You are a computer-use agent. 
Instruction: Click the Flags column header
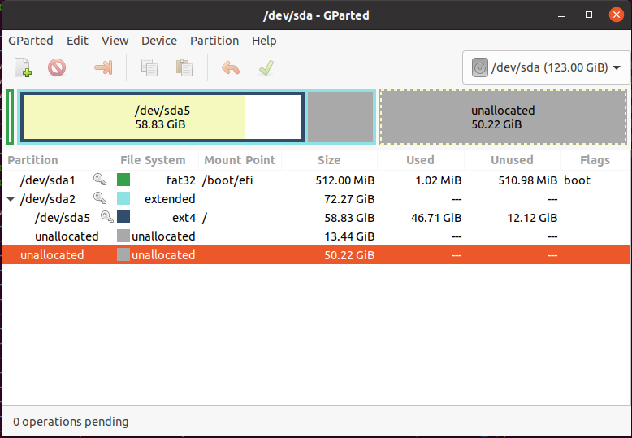[595, 160]
